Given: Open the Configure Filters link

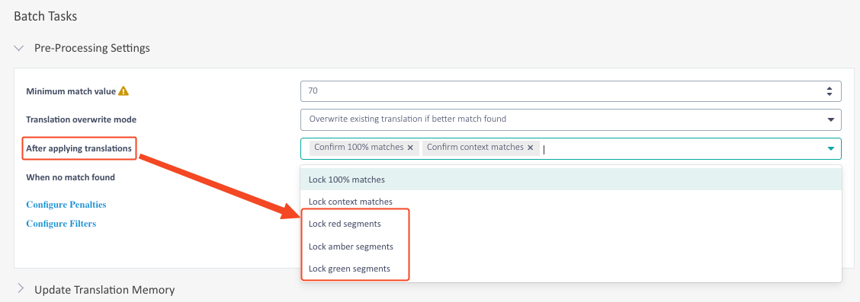Looking at the screenshot, I should tap(62, 223).
